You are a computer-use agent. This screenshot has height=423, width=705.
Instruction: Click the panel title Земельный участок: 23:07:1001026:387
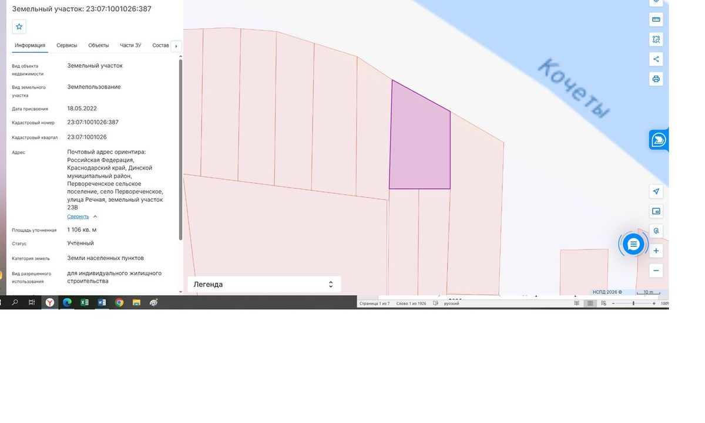coord(82,9)
